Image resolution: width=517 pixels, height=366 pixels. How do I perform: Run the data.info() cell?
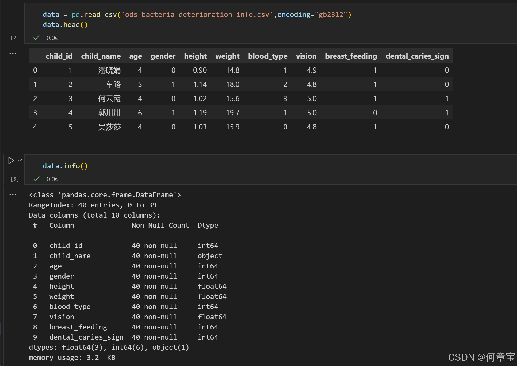(11, 161)
